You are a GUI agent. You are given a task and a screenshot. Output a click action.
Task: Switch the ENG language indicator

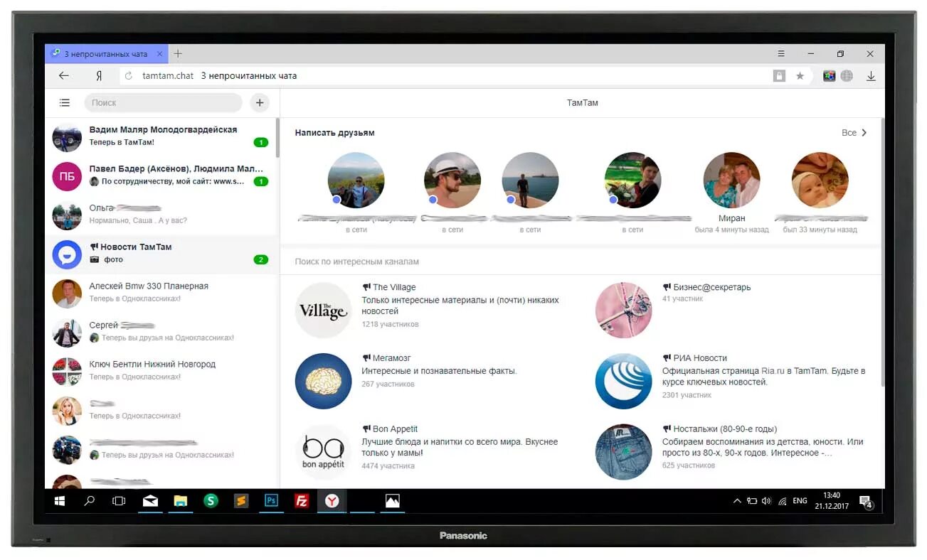[x=800, y=501]
